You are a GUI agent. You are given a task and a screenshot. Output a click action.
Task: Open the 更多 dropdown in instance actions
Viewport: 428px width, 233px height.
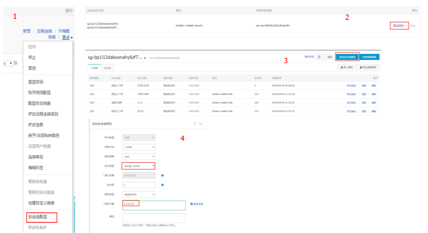67,37
